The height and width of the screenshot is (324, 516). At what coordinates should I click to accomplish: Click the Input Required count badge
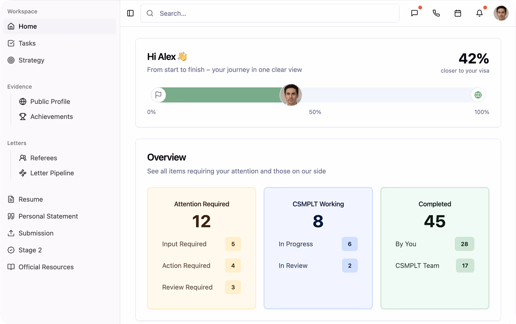click(x=233, y=244)
